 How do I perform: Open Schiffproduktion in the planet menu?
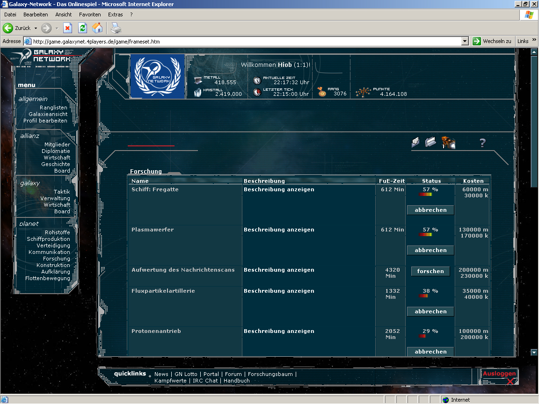tap(48, 239)
